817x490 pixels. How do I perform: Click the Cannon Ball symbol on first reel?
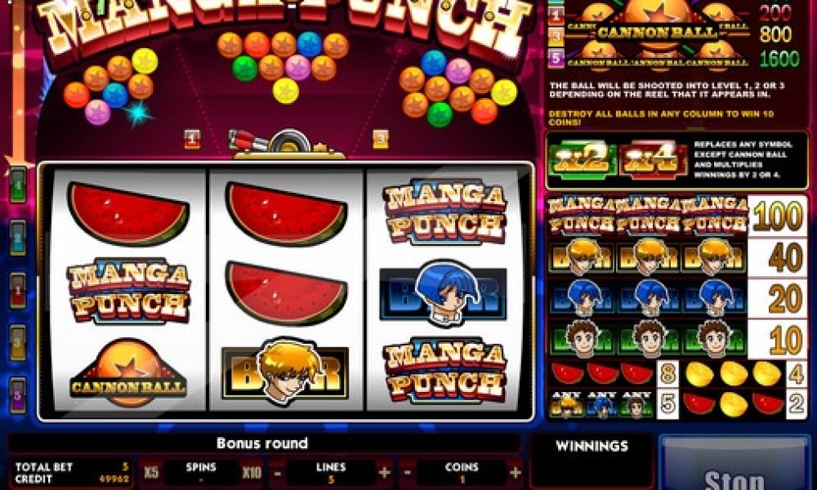[128, 372]
